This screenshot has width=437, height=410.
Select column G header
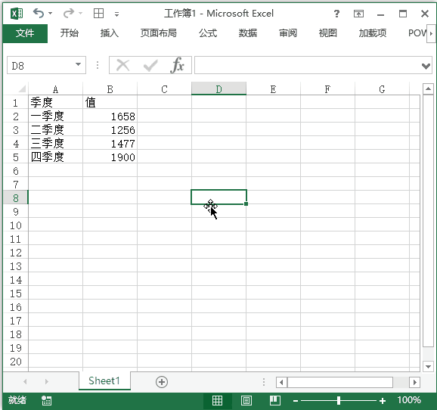click(x=382, y=89)
